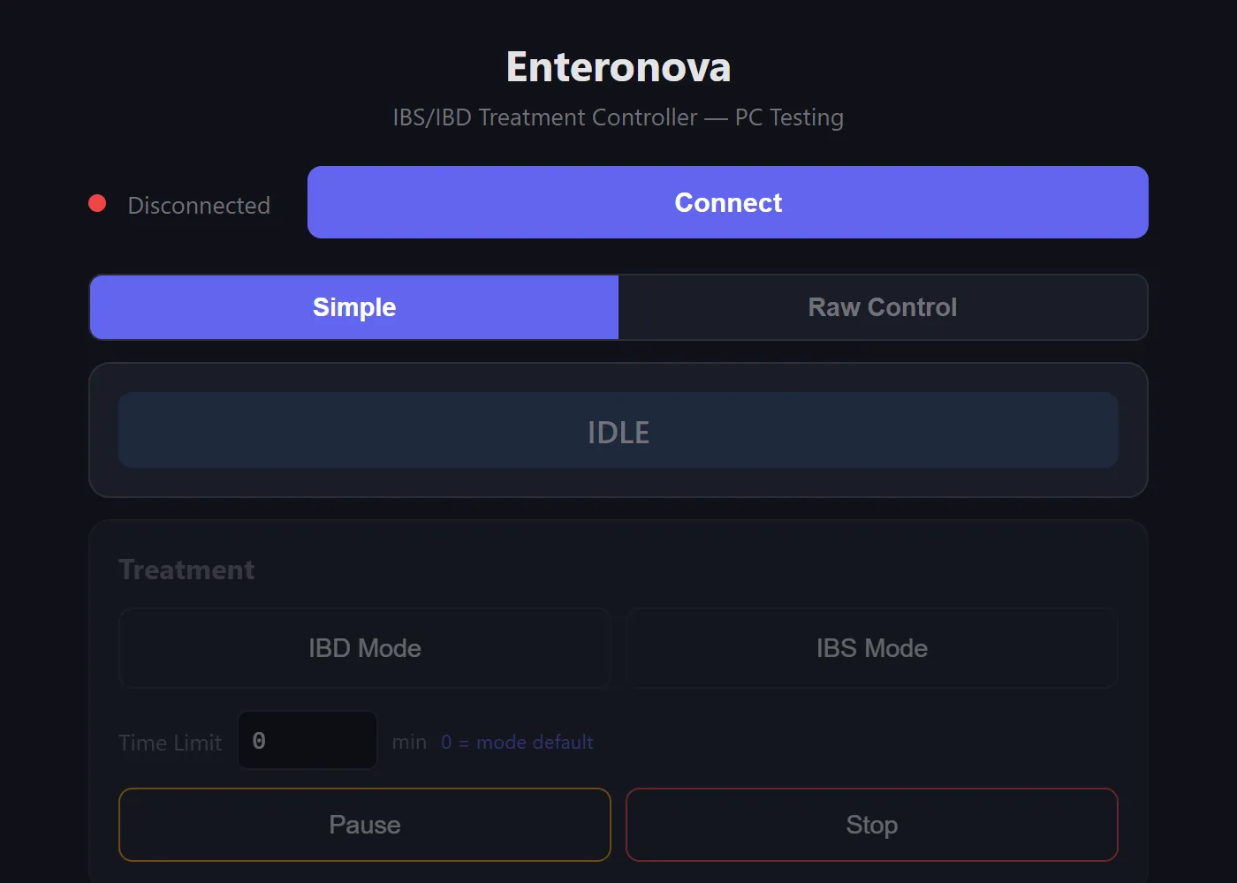The image size is (1237, 883).
Task: Click the IBS/IBD Treatment Controller subtitle
Action: pos(618,117)
